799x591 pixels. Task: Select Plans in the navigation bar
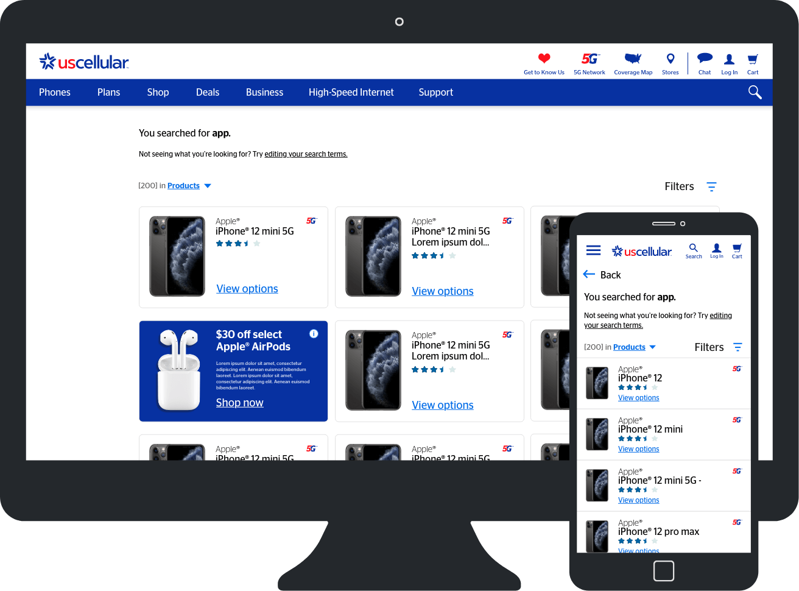point(109,92)
